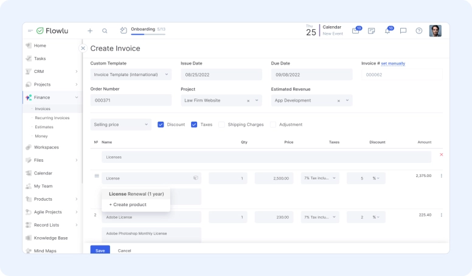
Task: Enable the Adjustment checkbox
Action: point(273,125)
